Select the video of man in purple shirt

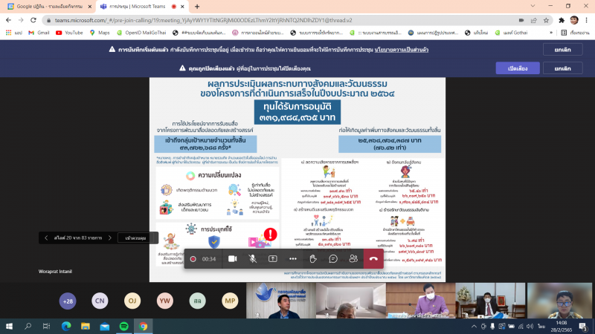[420, 301]
